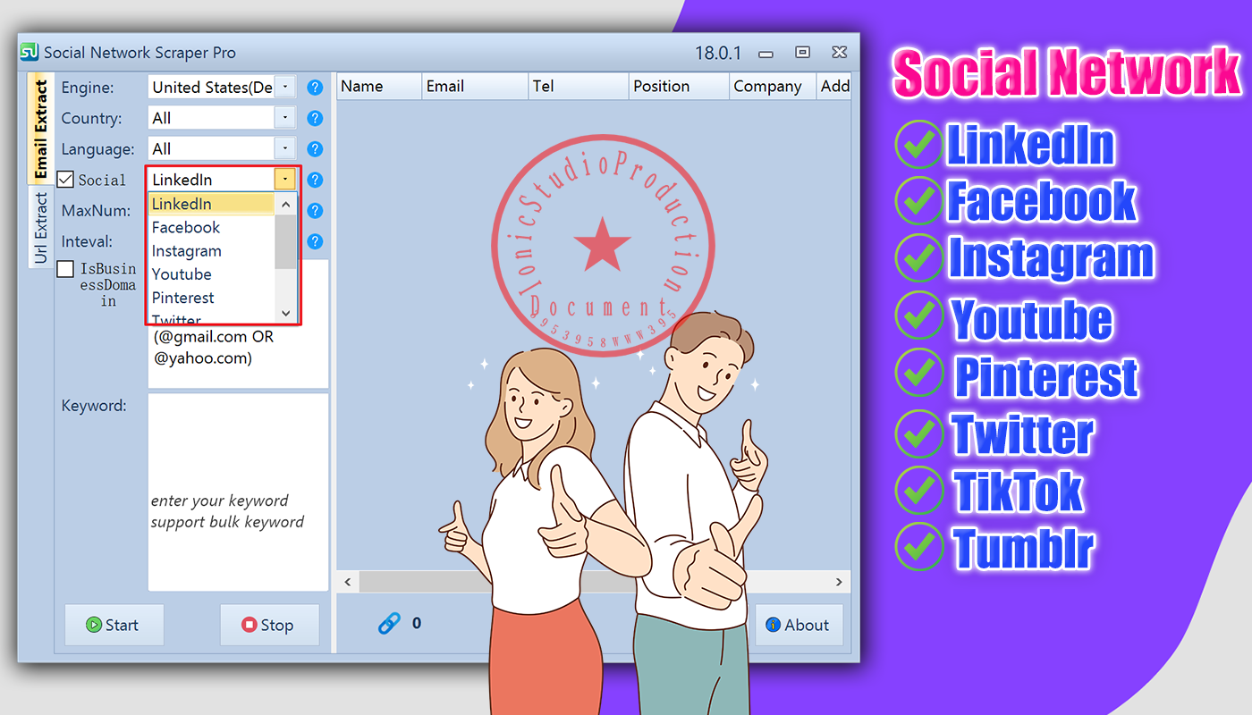This screenshot has width=1252, height=715.
Task: Click the Name column header
Action: [379, 87]
